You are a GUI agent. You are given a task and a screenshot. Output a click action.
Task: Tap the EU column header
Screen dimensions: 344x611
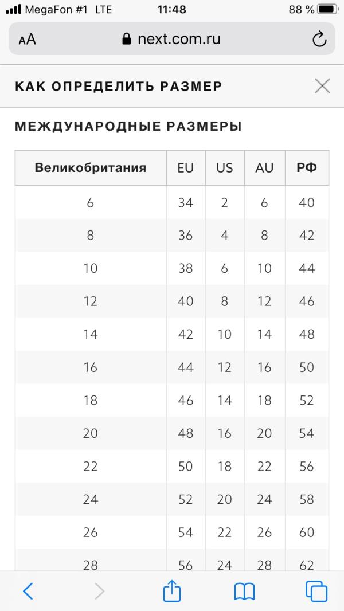[x=186, y=168]
